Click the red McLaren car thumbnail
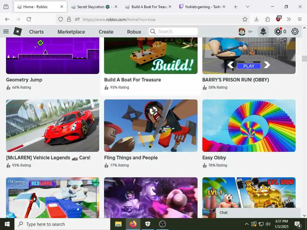The image size is (307, 230). [53, 125]
